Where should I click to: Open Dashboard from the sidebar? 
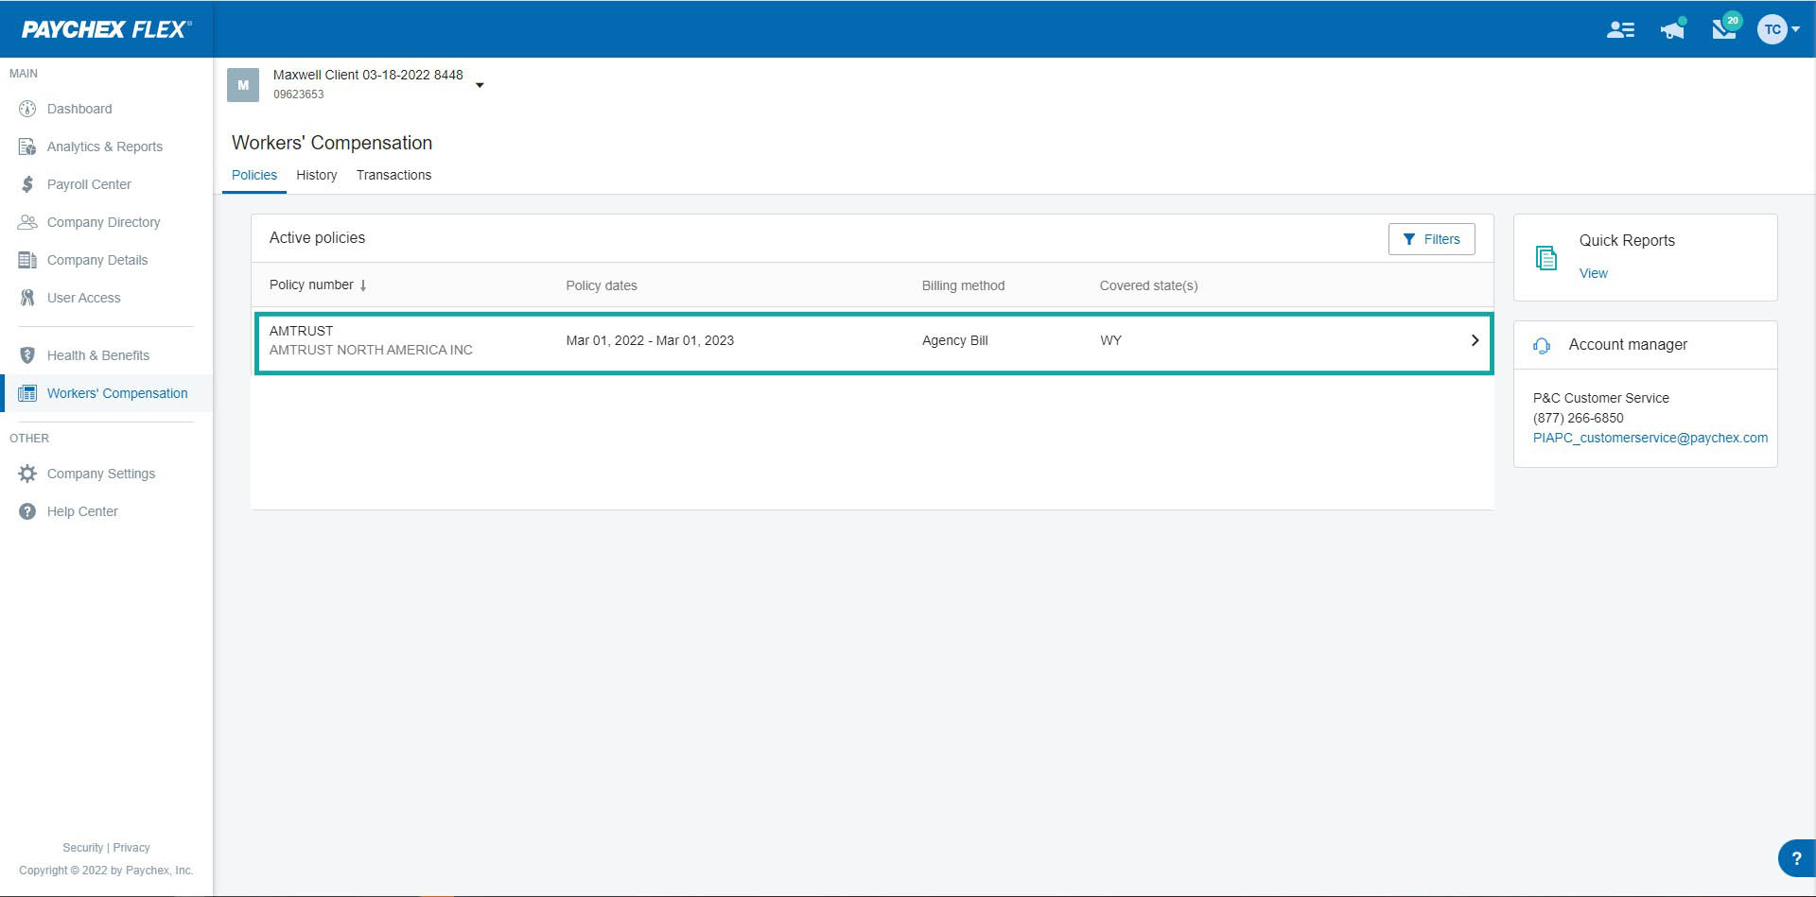click(79, 109)
